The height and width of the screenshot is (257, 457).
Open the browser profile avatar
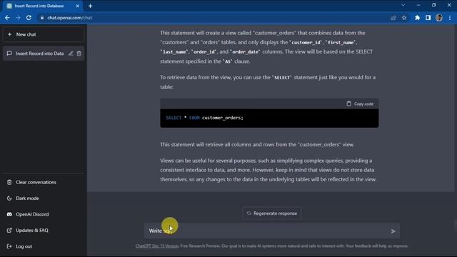pyautogui.click(x=439, y=18)
